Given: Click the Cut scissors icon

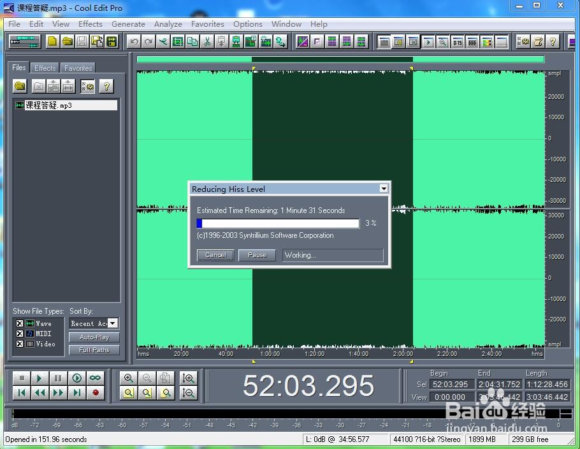Looking at the screenshot, I should tap(207, 41).
